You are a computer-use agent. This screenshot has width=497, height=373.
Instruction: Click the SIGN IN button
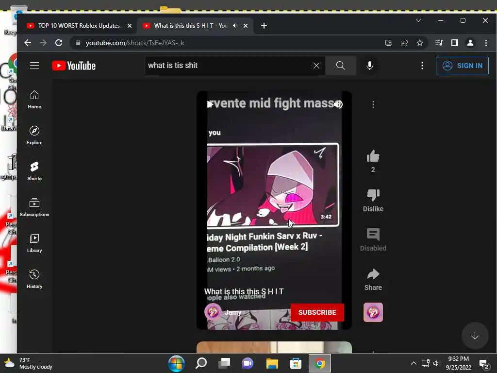click(x=462, y=66)
